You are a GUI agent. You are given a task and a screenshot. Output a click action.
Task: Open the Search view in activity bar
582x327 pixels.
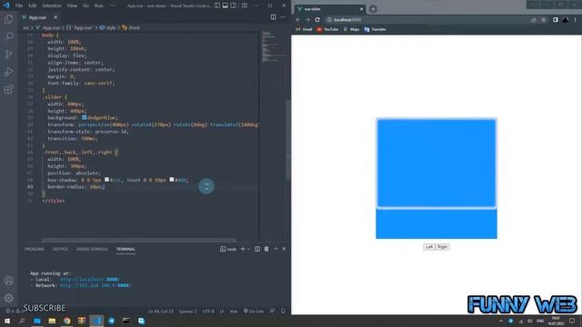8,36
